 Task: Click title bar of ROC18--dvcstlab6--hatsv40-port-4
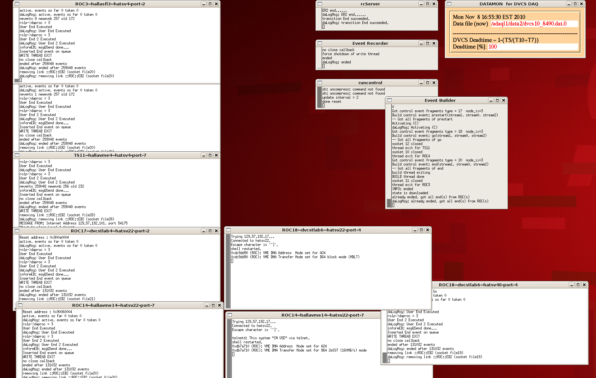point(478,285)
